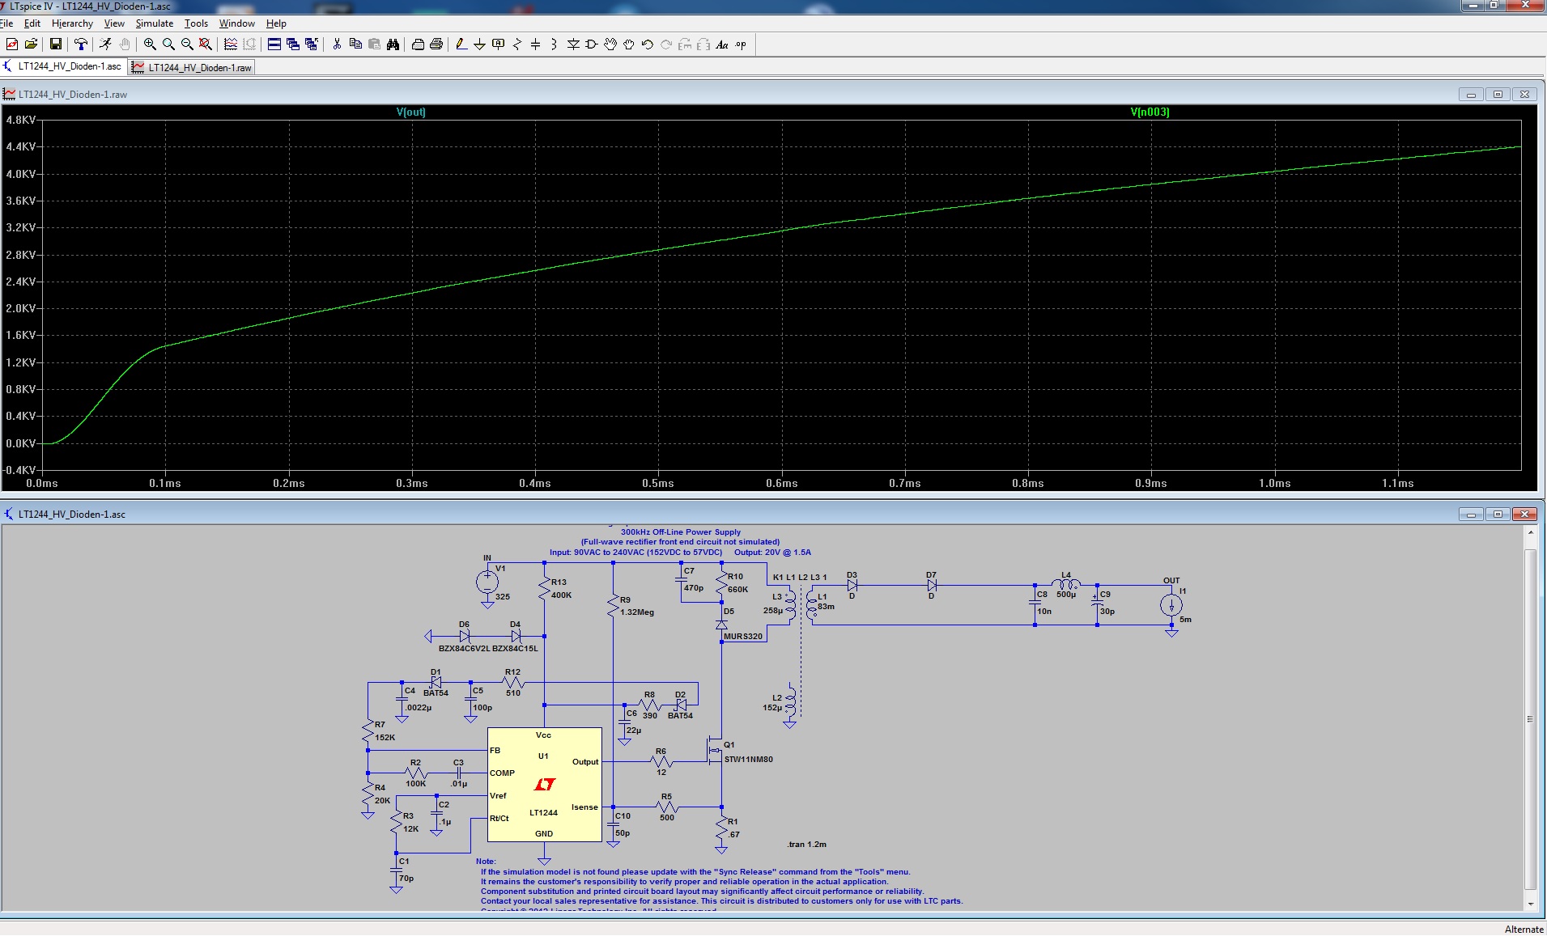The height and width of the screenshot is (936, 1547).
Task: Click the STW11NM80 transistor label
Action: pyautogui.click(x=748, y=760)
